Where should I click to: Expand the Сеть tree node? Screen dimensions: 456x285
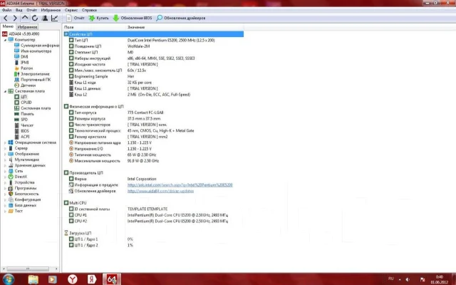point(5,171)
